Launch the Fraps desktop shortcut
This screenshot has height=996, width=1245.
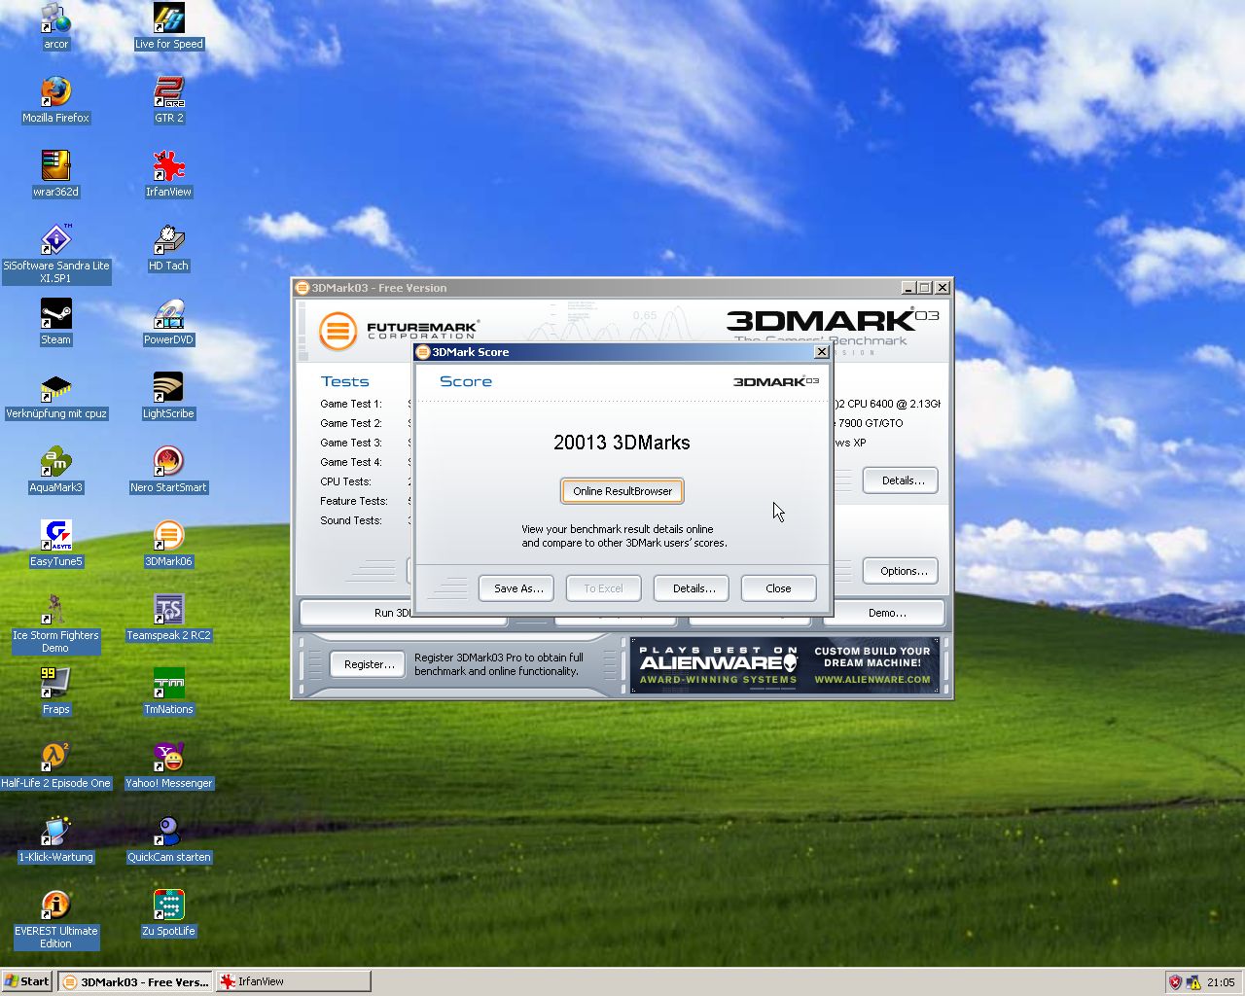pyautogui.click(x=55, y=692)
